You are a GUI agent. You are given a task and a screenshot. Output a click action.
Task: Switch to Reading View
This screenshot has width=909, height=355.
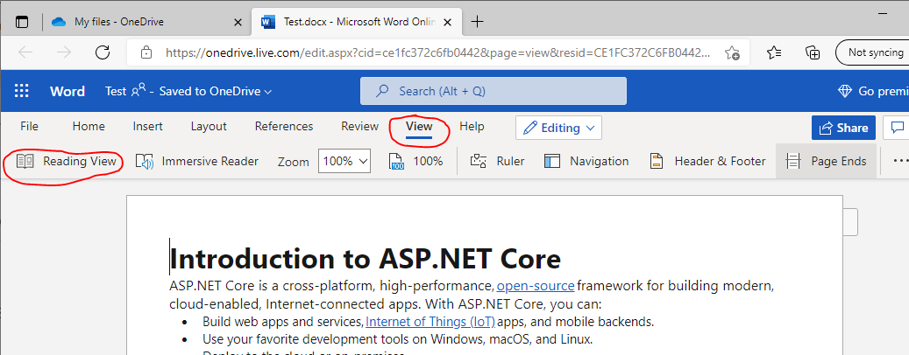coord(66,161)
